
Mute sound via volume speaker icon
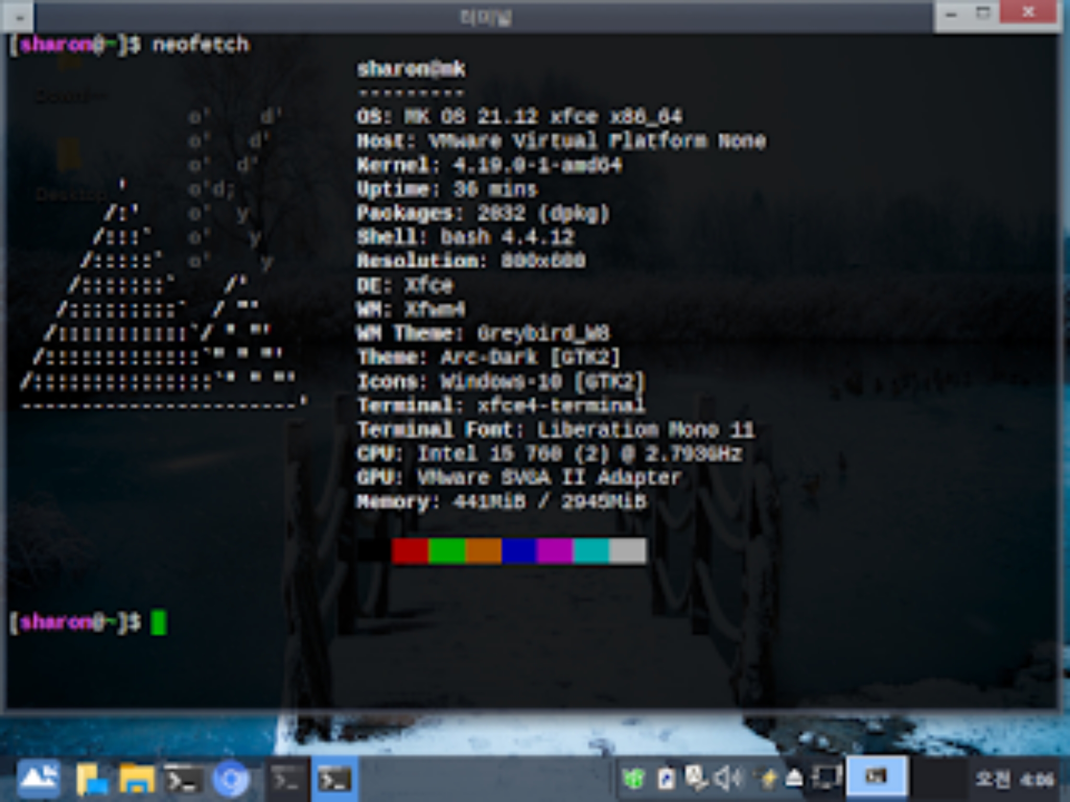(x=727, y=779)
